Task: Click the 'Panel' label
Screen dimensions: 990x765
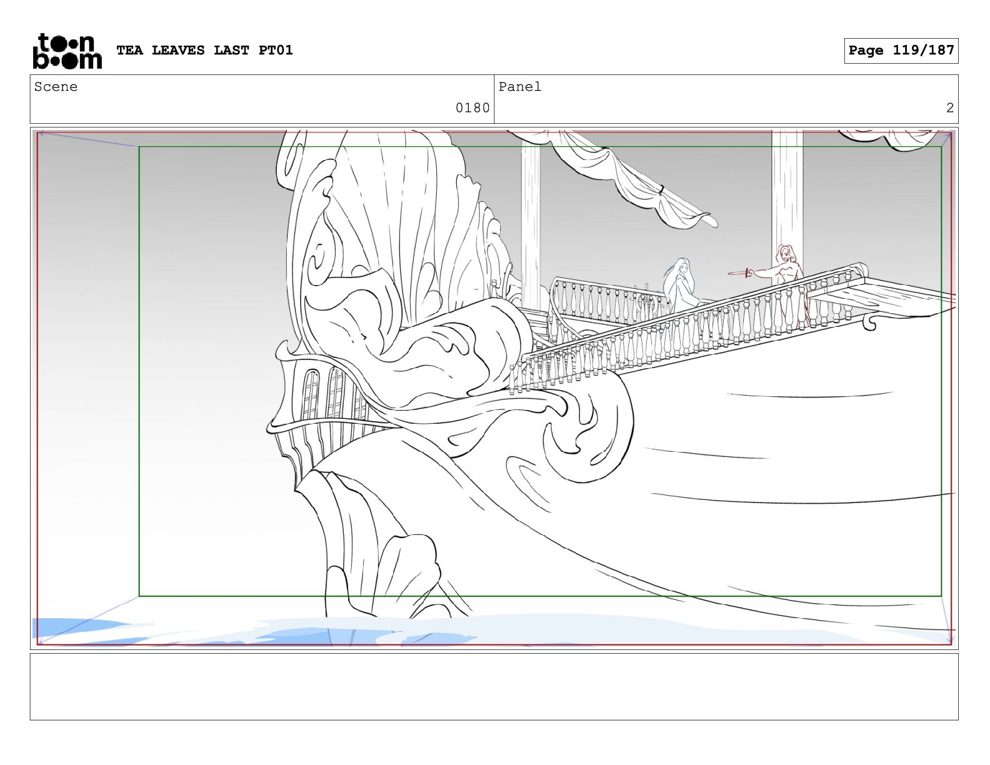Action: (519, 87)
